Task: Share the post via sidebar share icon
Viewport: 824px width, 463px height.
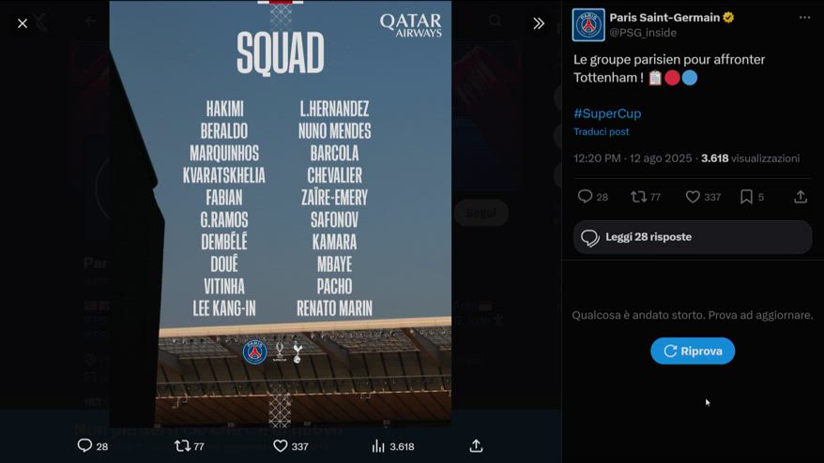Action: coord(801,197)
